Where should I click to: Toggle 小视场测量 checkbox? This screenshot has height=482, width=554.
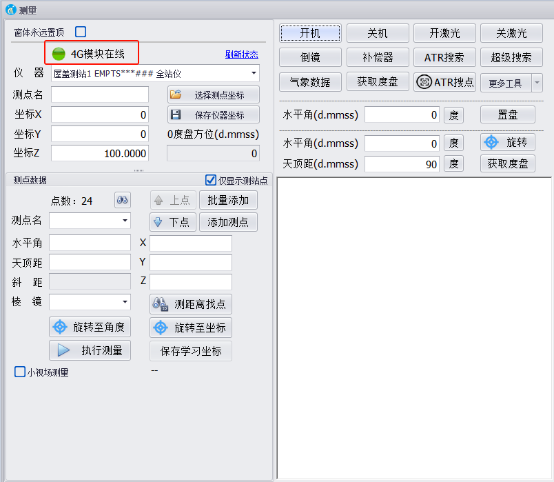pyautogui.click(x=20, y=372)
